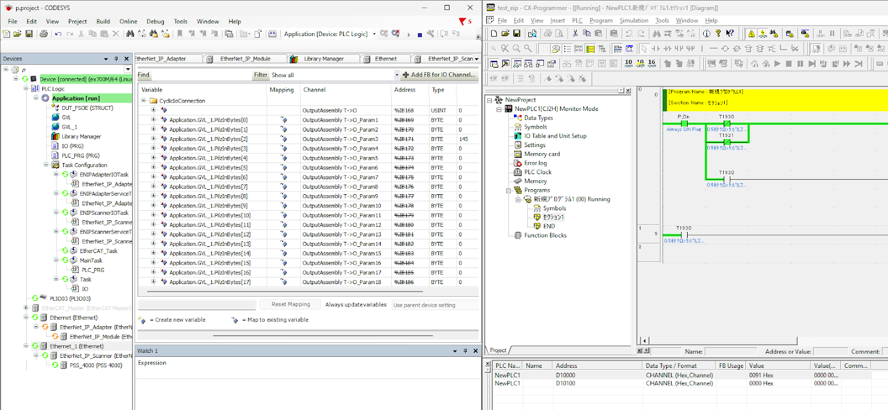The width and height of the screenshot is (888, 410).
Task: Click CX-Programmer context help arrow icon
Action: coord(730,33)
